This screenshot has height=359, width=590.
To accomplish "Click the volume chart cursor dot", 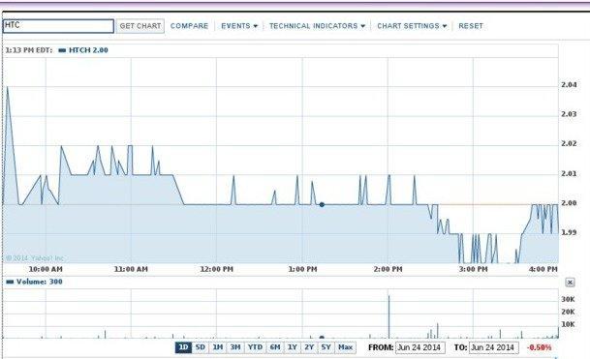I will (x=322, y=337).
